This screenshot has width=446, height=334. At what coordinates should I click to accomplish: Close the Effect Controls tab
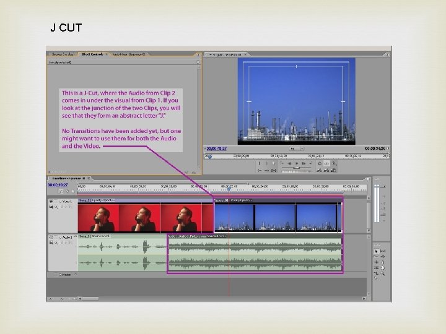tap(107, 54)
